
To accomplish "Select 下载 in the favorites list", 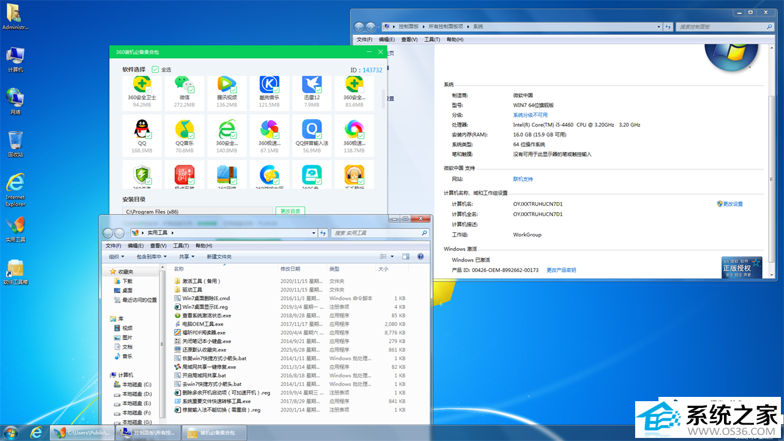I will tap(127, 281).
